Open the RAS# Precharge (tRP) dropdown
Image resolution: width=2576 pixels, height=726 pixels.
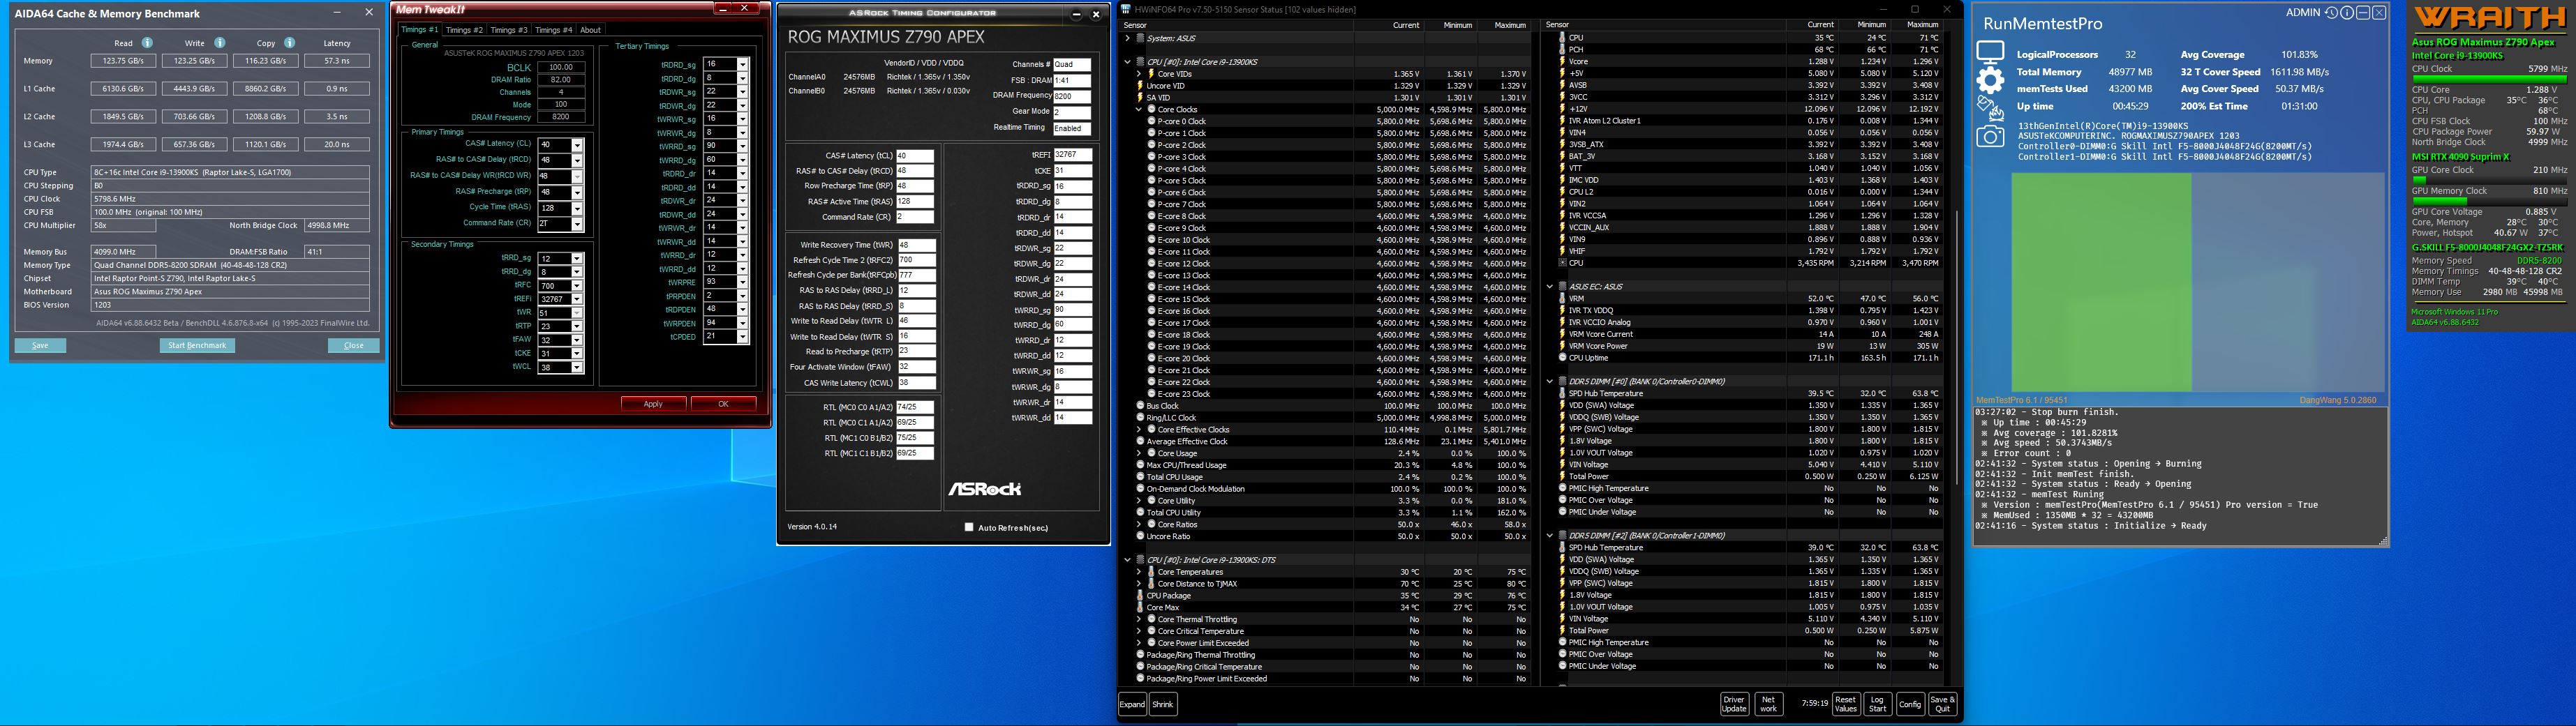coord(577,192)
